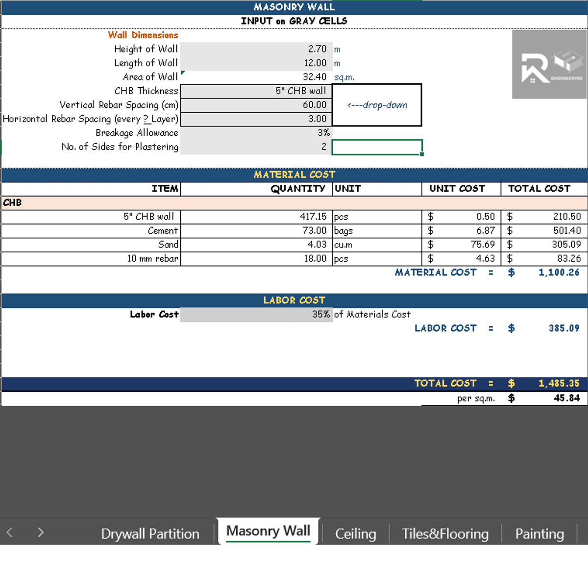Click the next sheet arrow

41,532
